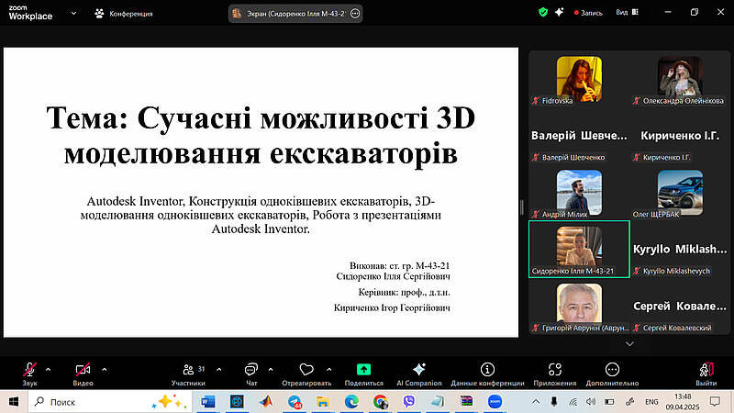Select the Олег ЩЕРБАК participant tile
The width and height of the screenshot is (734, 413).
click(680, 193)
